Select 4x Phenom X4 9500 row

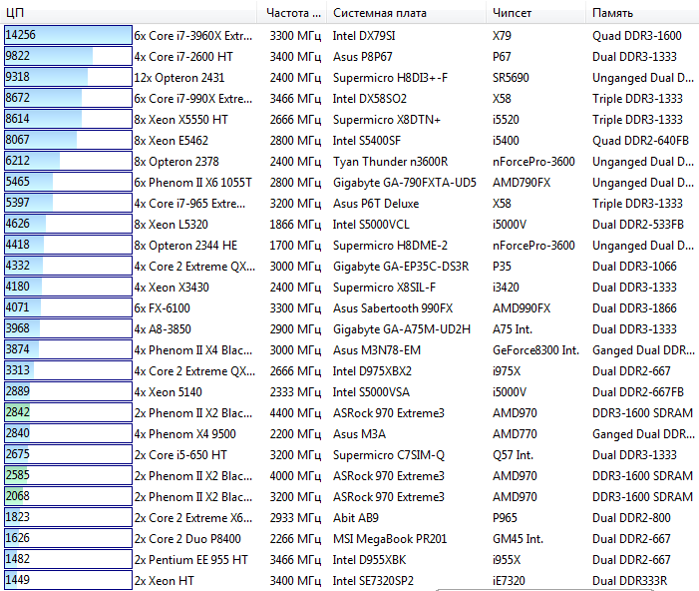coord(185,434)
